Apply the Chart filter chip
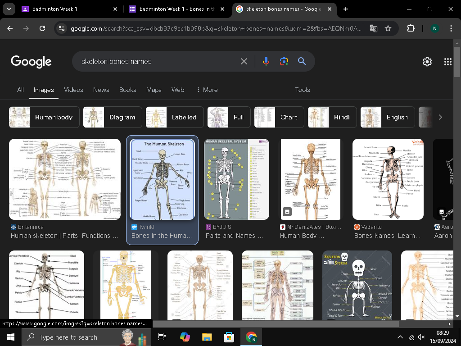 [x=279, y=117]
